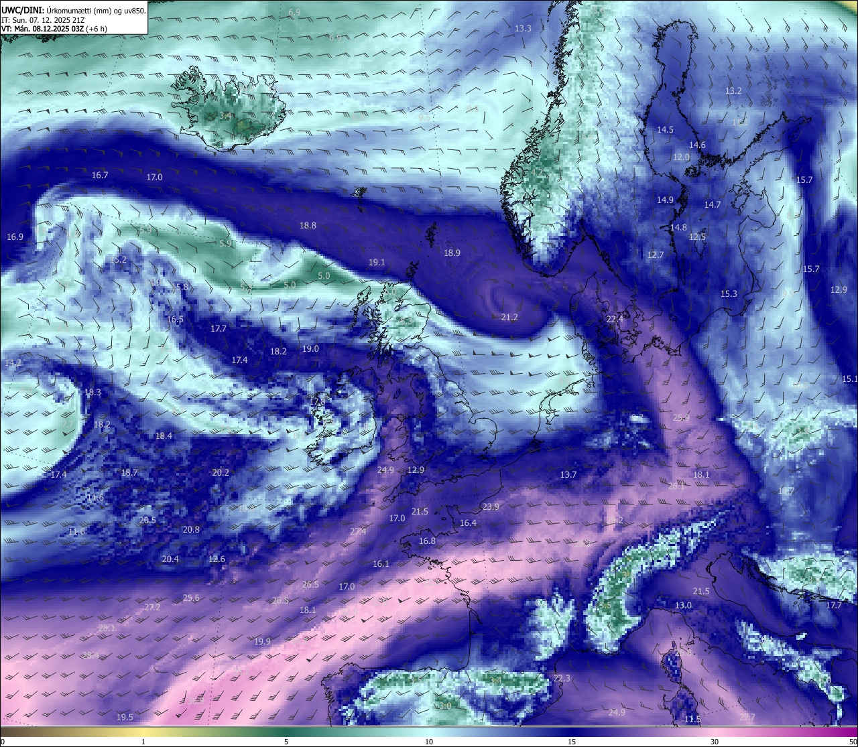This screenshot has height=747, width=858.
Task: Click the 25.6 value over the Atlantic
Action: click(x=191, y=598)
